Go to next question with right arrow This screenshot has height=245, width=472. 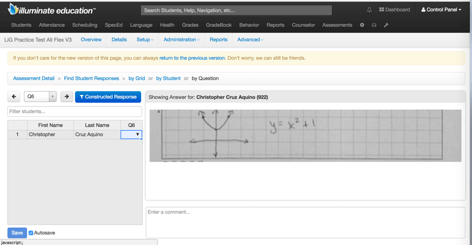tap(67, 97)
